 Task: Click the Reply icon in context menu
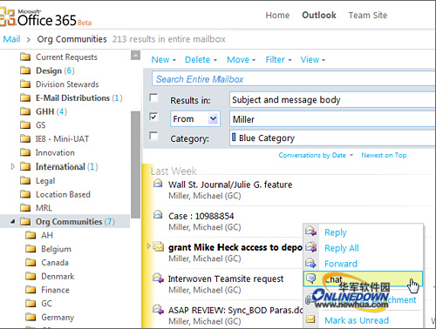click(310, 232)
